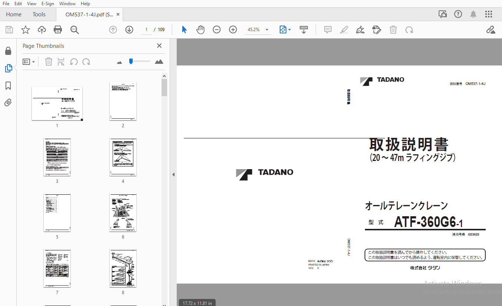
Task: Zoom out with minus icon
Action: click(217, 30)
